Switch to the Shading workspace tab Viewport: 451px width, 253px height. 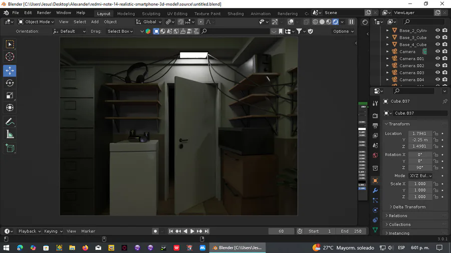(236, 13)
